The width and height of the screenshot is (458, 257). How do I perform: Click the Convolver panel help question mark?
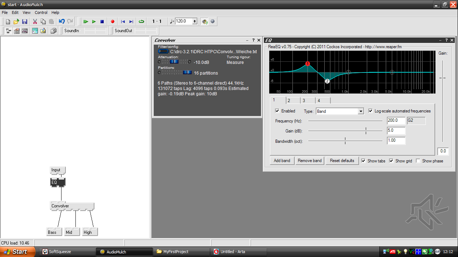pyautogui.click(x=253, y=40)
